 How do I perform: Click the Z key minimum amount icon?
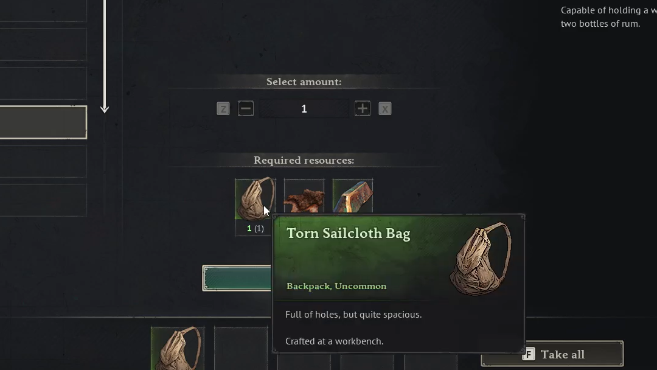[x=223, y=109]
